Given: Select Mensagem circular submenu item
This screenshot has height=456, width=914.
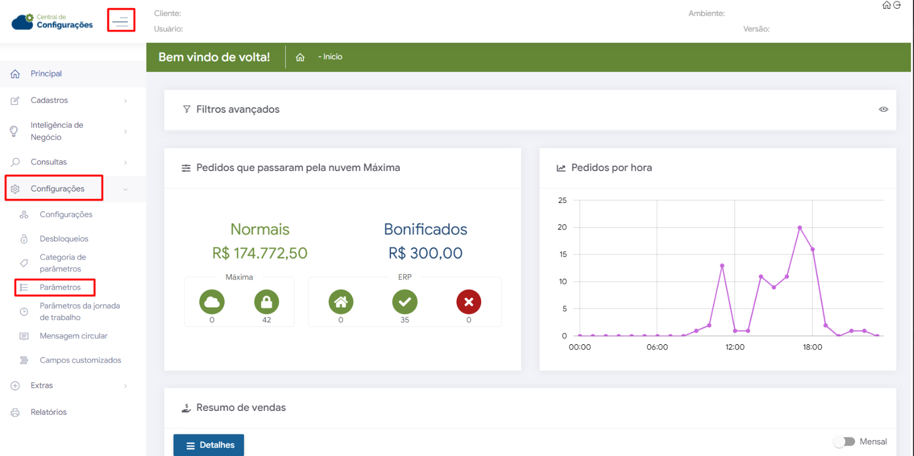Looking at the screenshot, I should [73, 336].
